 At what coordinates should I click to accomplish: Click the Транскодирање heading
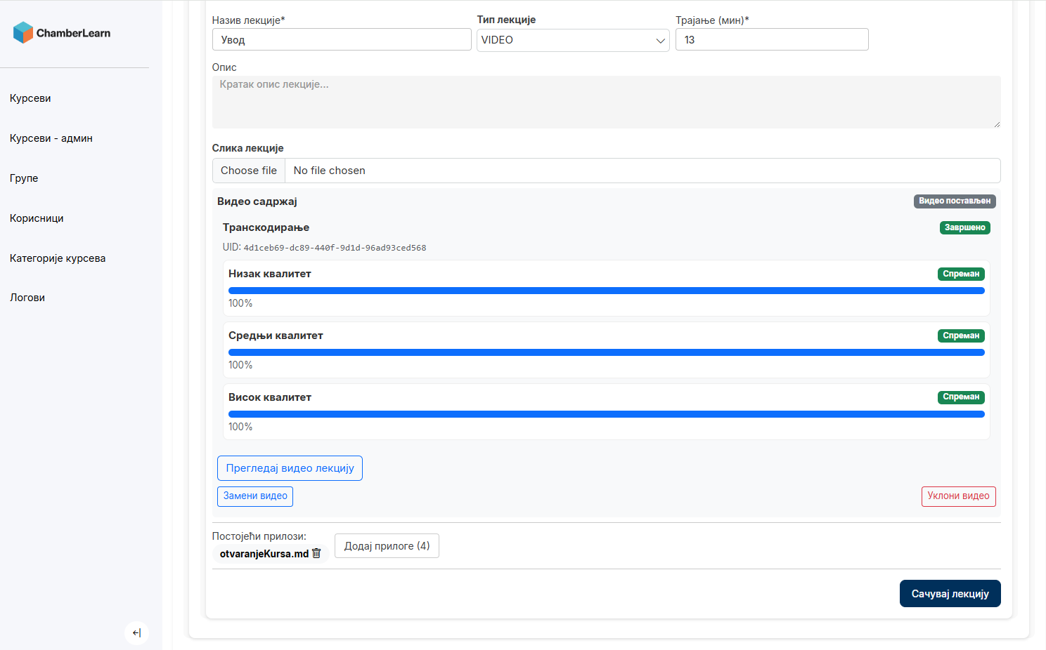tap(266, 227)
